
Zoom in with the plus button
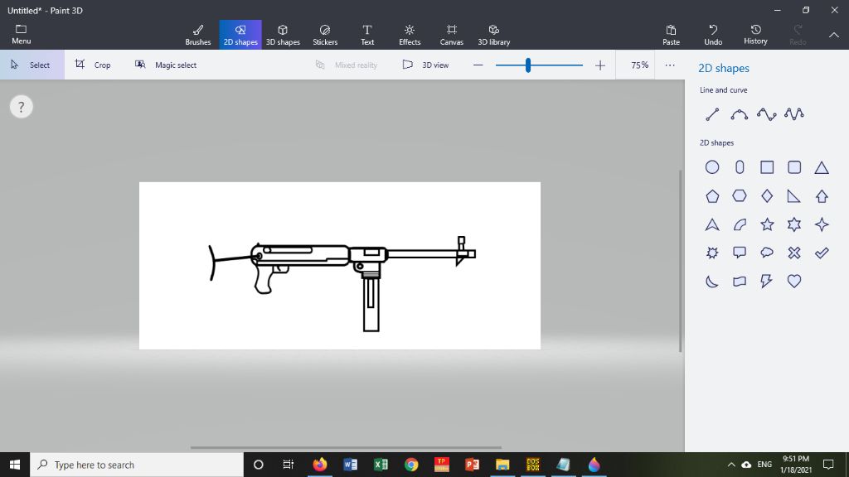[x=600, y=65]
